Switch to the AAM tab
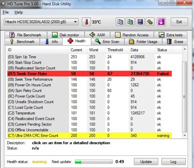Image resolution: width=194 pixels, height=168 pixels. point(97,35)
